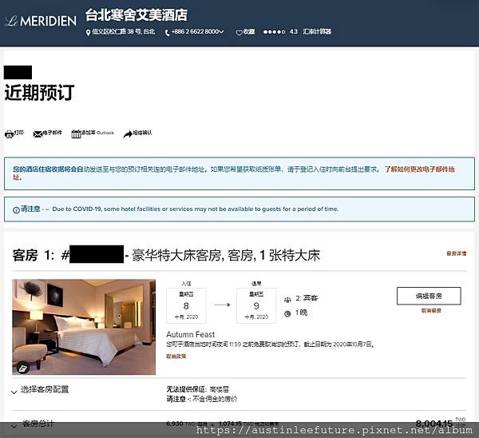
Task: Open the 取消政策 cancellation policy link
Action: (176, 356)
